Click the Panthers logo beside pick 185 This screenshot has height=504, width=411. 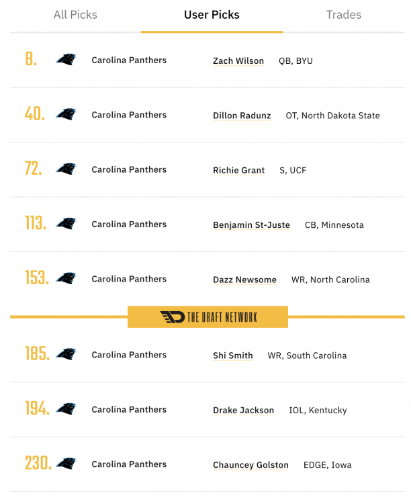click(x=66, y=354)
